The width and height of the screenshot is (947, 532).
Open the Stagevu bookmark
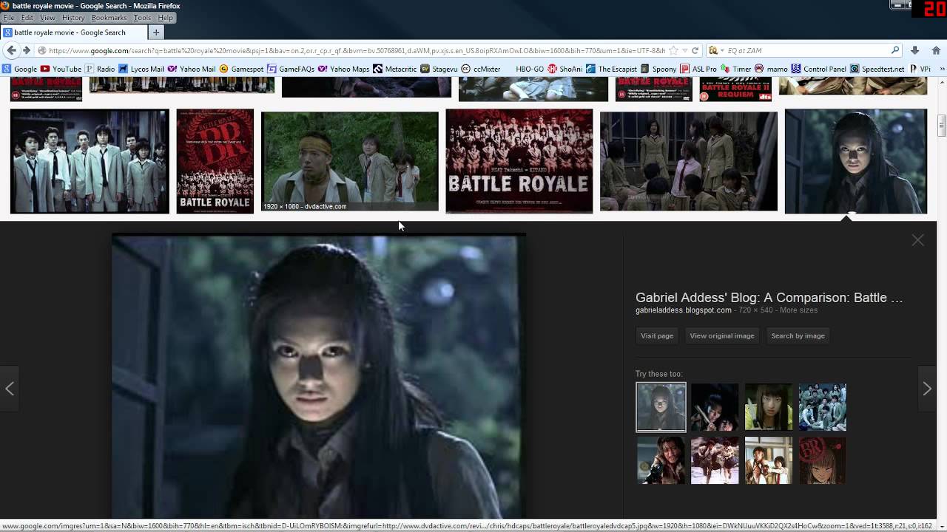coord(439,69)
